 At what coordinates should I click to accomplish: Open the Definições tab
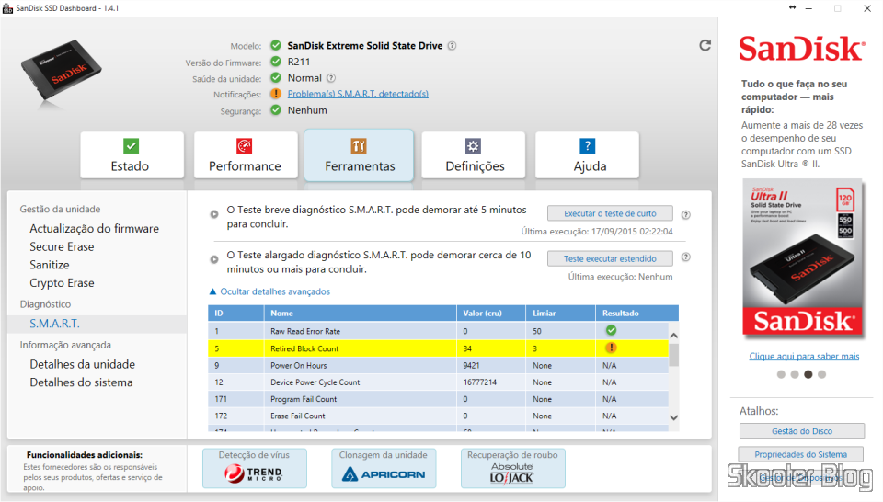(474, 155)
